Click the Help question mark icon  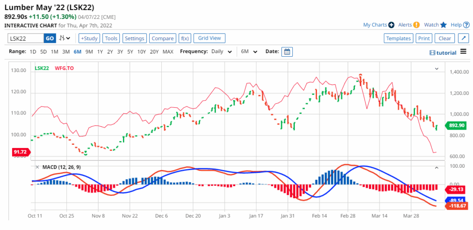(x=466, y=25)
